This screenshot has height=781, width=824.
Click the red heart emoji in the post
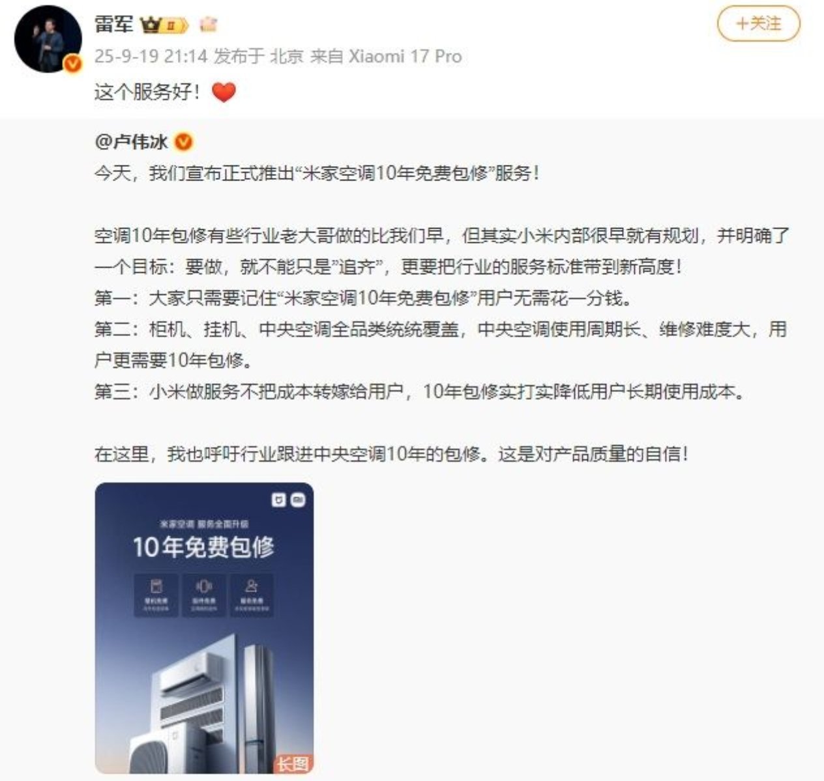point(224,92)
